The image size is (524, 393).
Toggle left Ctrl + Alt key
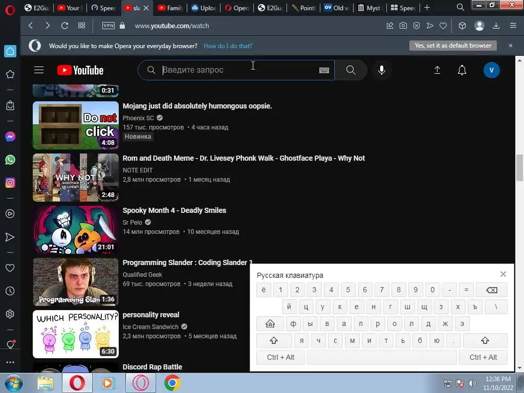tap(280, 357)
